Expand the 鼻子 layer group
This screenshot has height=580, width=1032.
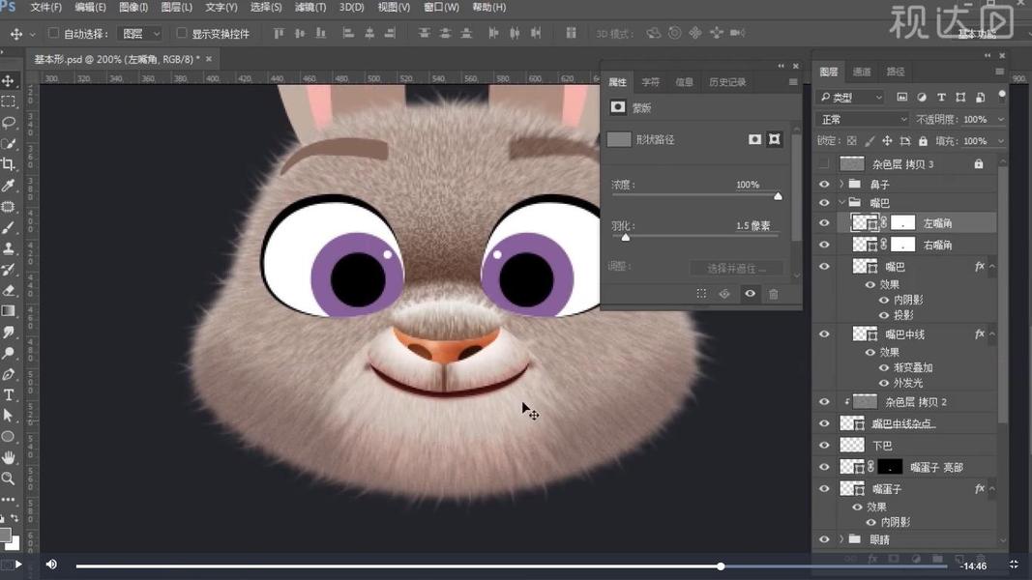841,184
